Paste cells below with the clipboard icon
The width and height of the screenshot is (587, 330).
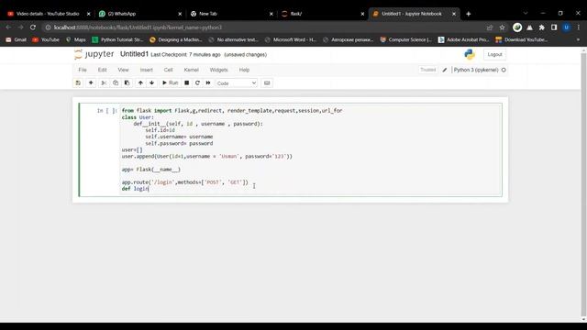127,82
